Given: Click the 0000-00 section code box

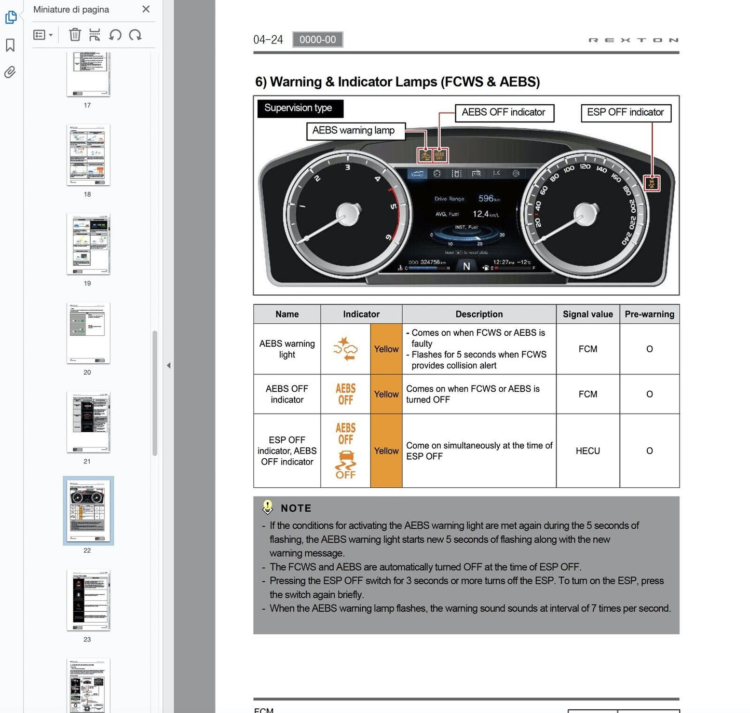Looking at the screenshot, I should point(317,39).
